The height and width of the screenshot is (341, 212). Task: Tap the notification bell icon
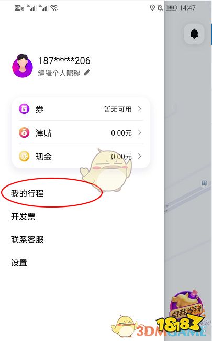pos(194,34)
